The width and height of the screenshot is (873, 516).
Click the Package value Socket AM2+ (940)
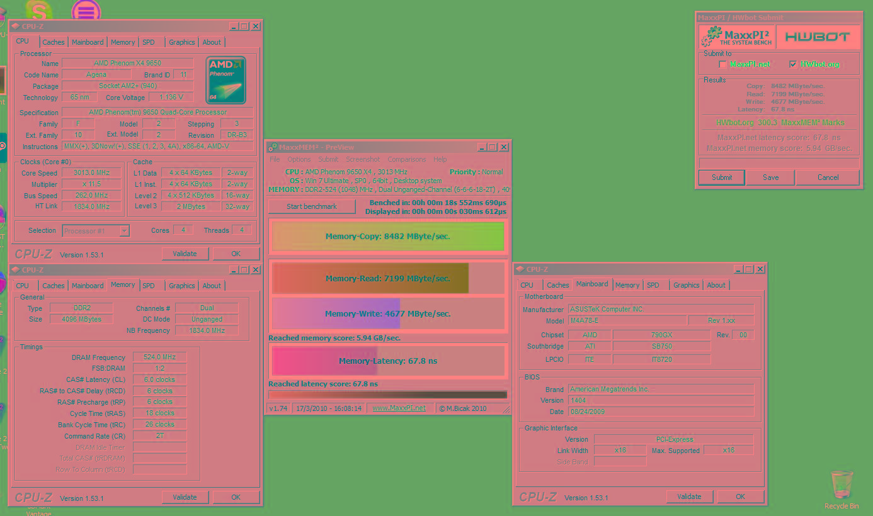(127, 86)
